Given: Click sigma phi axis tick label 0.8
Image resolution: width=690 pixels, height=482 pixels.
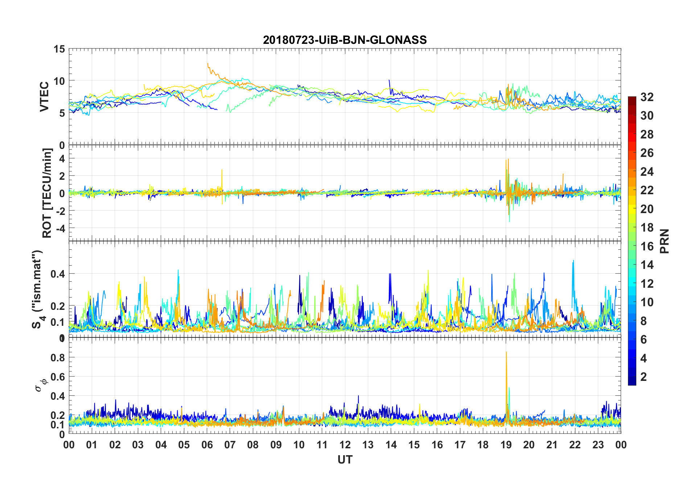Looking at the screenshot, I should pos(58,357).
